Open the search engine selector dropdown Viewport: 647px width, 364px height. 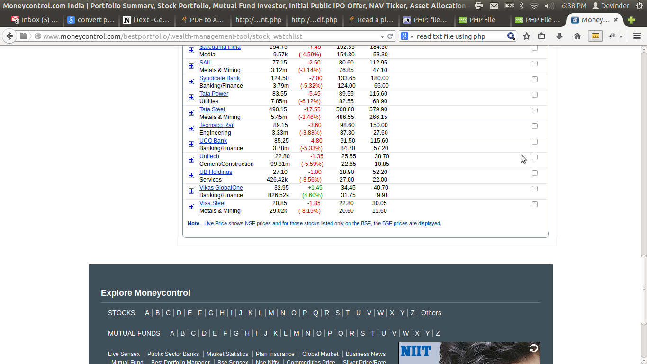[406, 36]
